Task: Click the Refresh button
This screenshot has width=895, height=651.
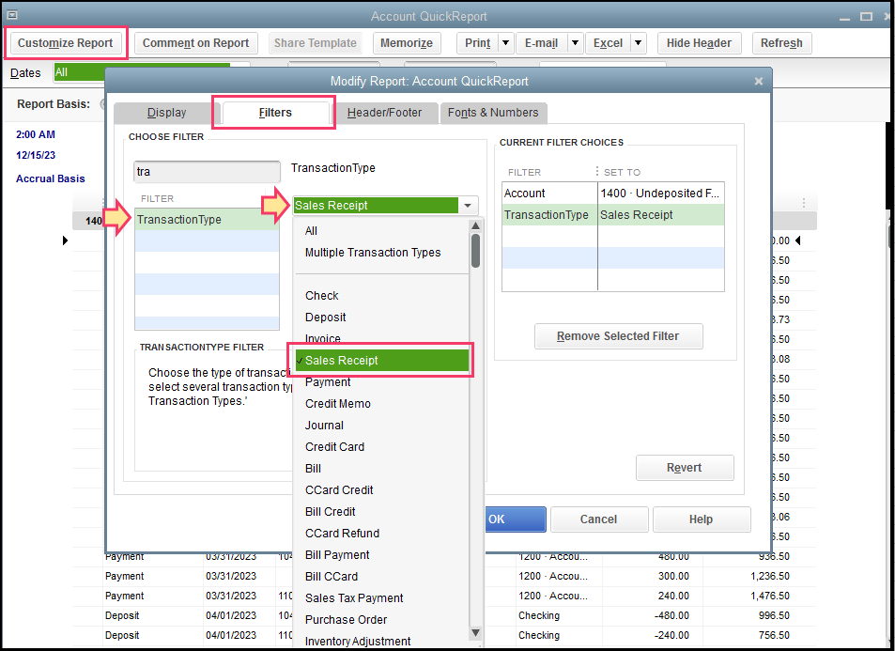Action: [x=781, y=43]
